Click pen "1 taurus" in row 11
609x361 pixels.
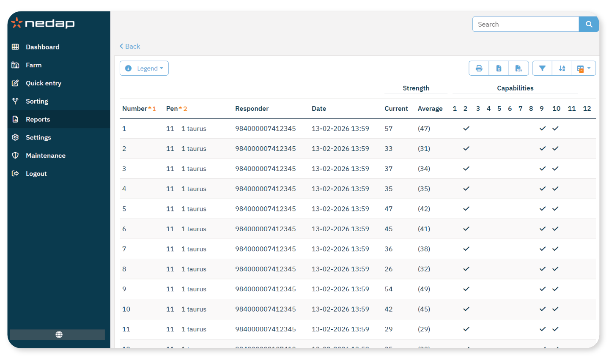point(194,329)
